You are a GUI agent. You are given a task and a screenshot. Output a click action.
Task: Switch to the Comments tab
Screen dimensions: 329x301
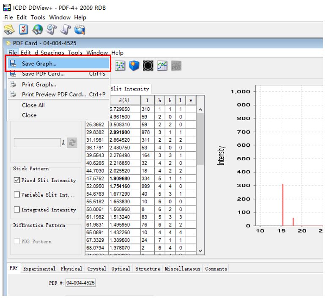(x=216, y=269)
